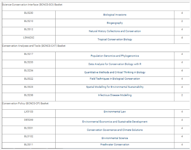
Task: Select Conservation Governance and Climate Solutions
Action: (115, 130)
